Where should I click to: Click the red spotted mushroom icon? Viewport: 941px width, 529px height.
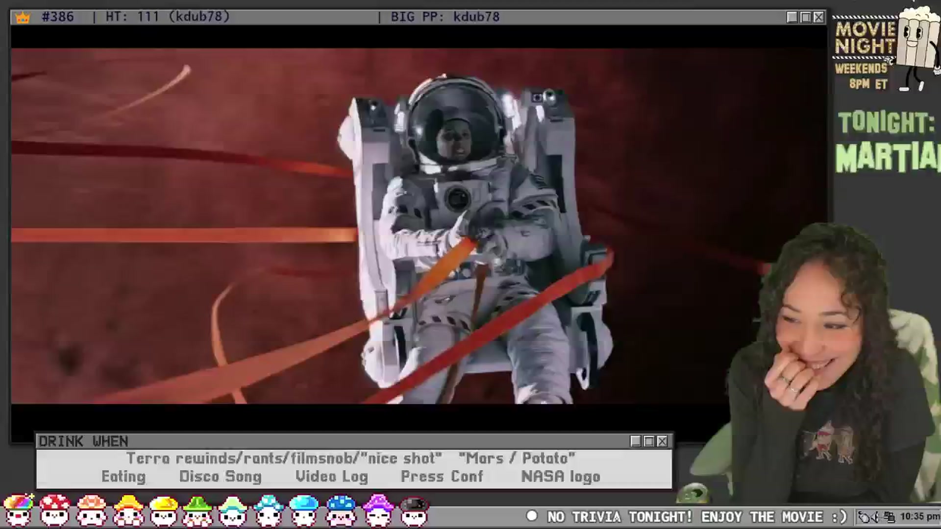55,510
